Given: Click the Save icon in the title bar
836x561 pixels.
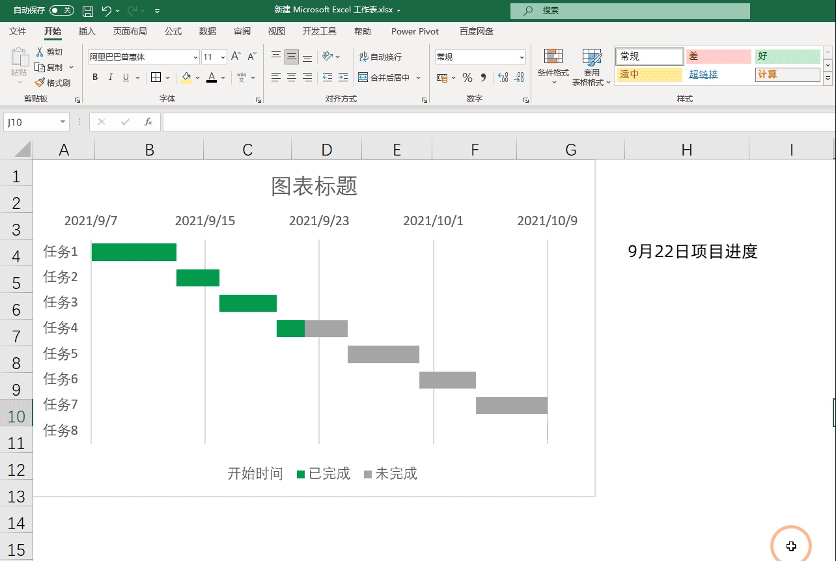Looking at the screenshot, I should point(88,11).
